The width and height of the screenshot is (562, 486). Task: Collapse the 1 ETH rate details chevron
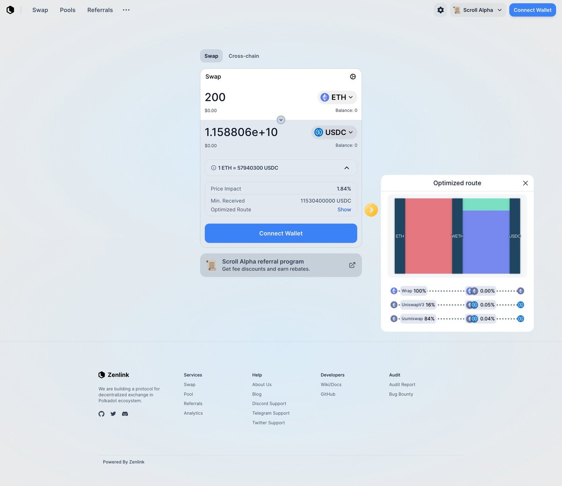click(347, 168)
